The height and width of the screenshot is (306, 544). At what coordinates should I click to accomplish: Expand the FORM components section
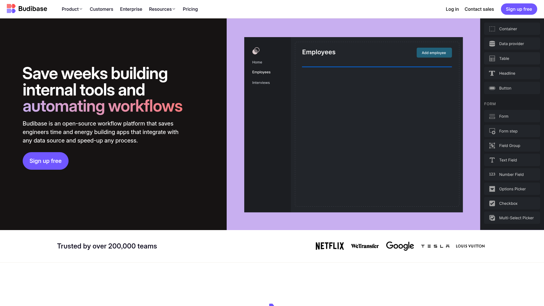point(490,104)
